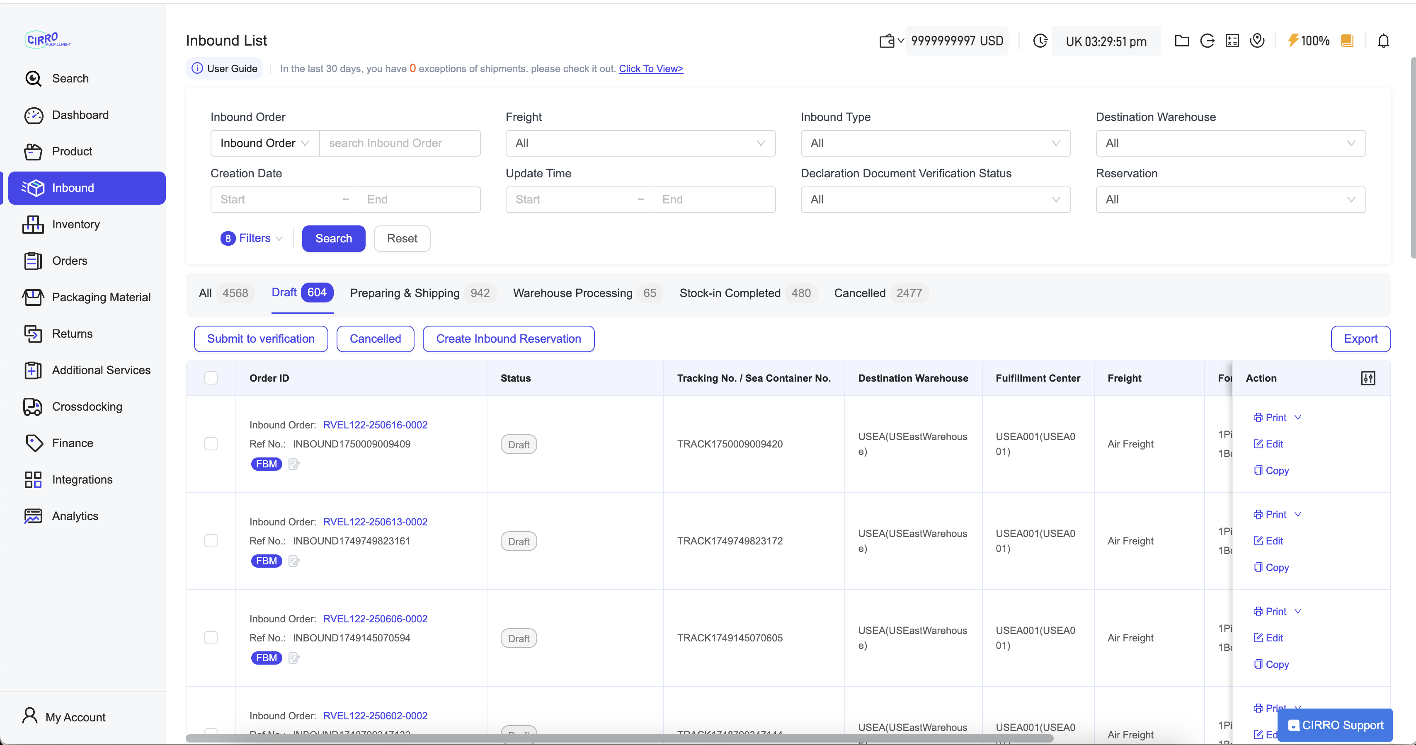Open Crossdocking from the sidebar
Screen dimensions: 1416x745
87,406
